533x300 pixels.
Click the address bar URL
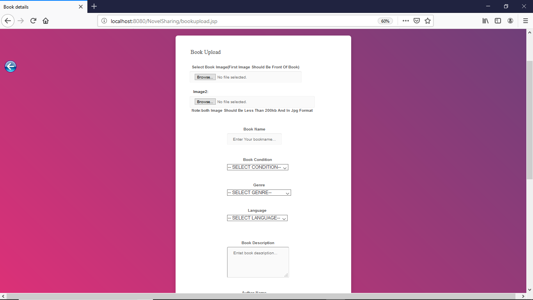[x=164, y=21]
